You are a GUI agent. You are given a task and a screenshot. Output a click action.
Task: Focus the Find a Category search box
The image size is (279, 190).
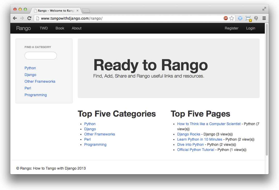(x=41, y=56)
